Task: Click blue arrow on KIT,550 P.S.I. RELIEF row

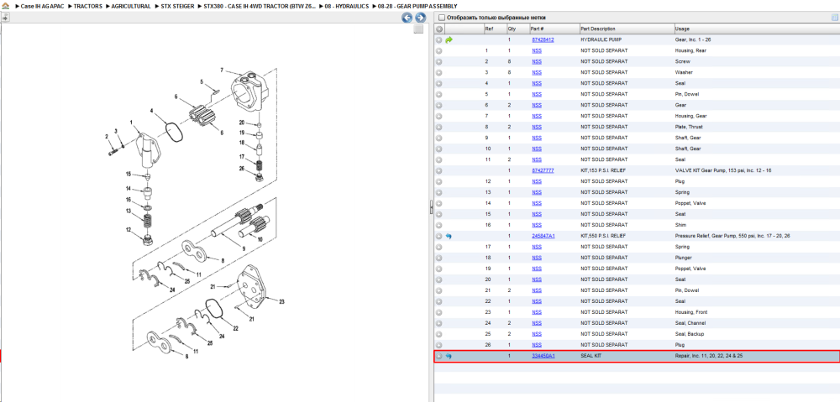Action: (449, 236)
